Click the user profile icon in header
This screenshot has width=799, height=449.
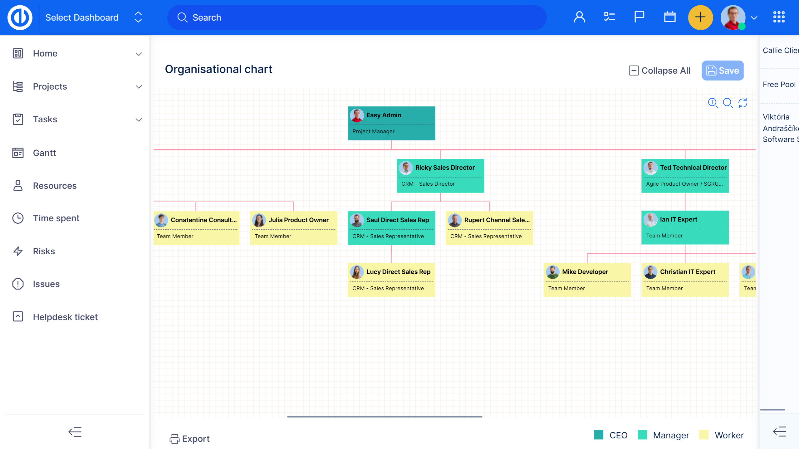(579, 17)
